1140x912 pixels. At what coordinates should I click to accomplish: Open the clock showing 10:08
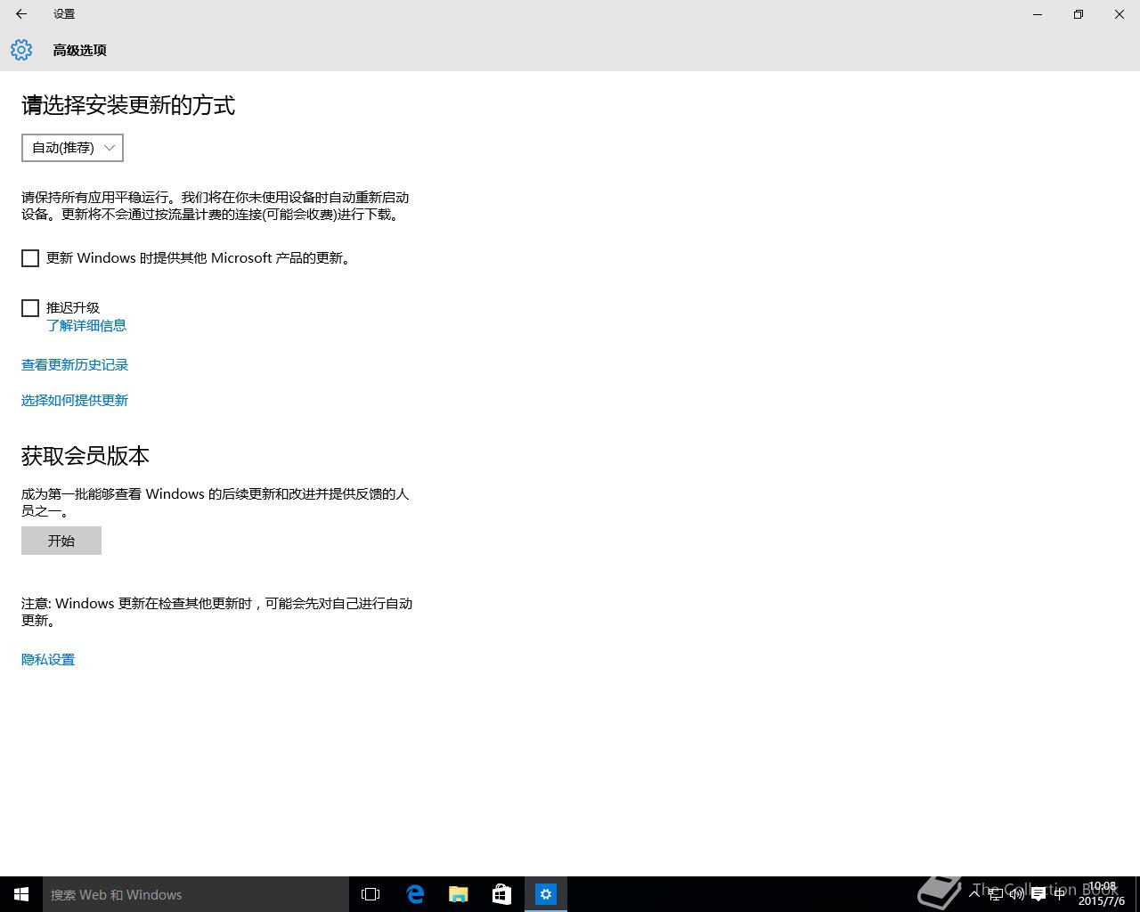pyautogui.click(x=1102, y=894)
